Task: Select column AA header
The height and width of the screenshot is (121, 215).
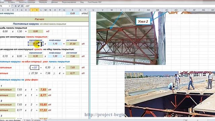Action: (148, 10)
